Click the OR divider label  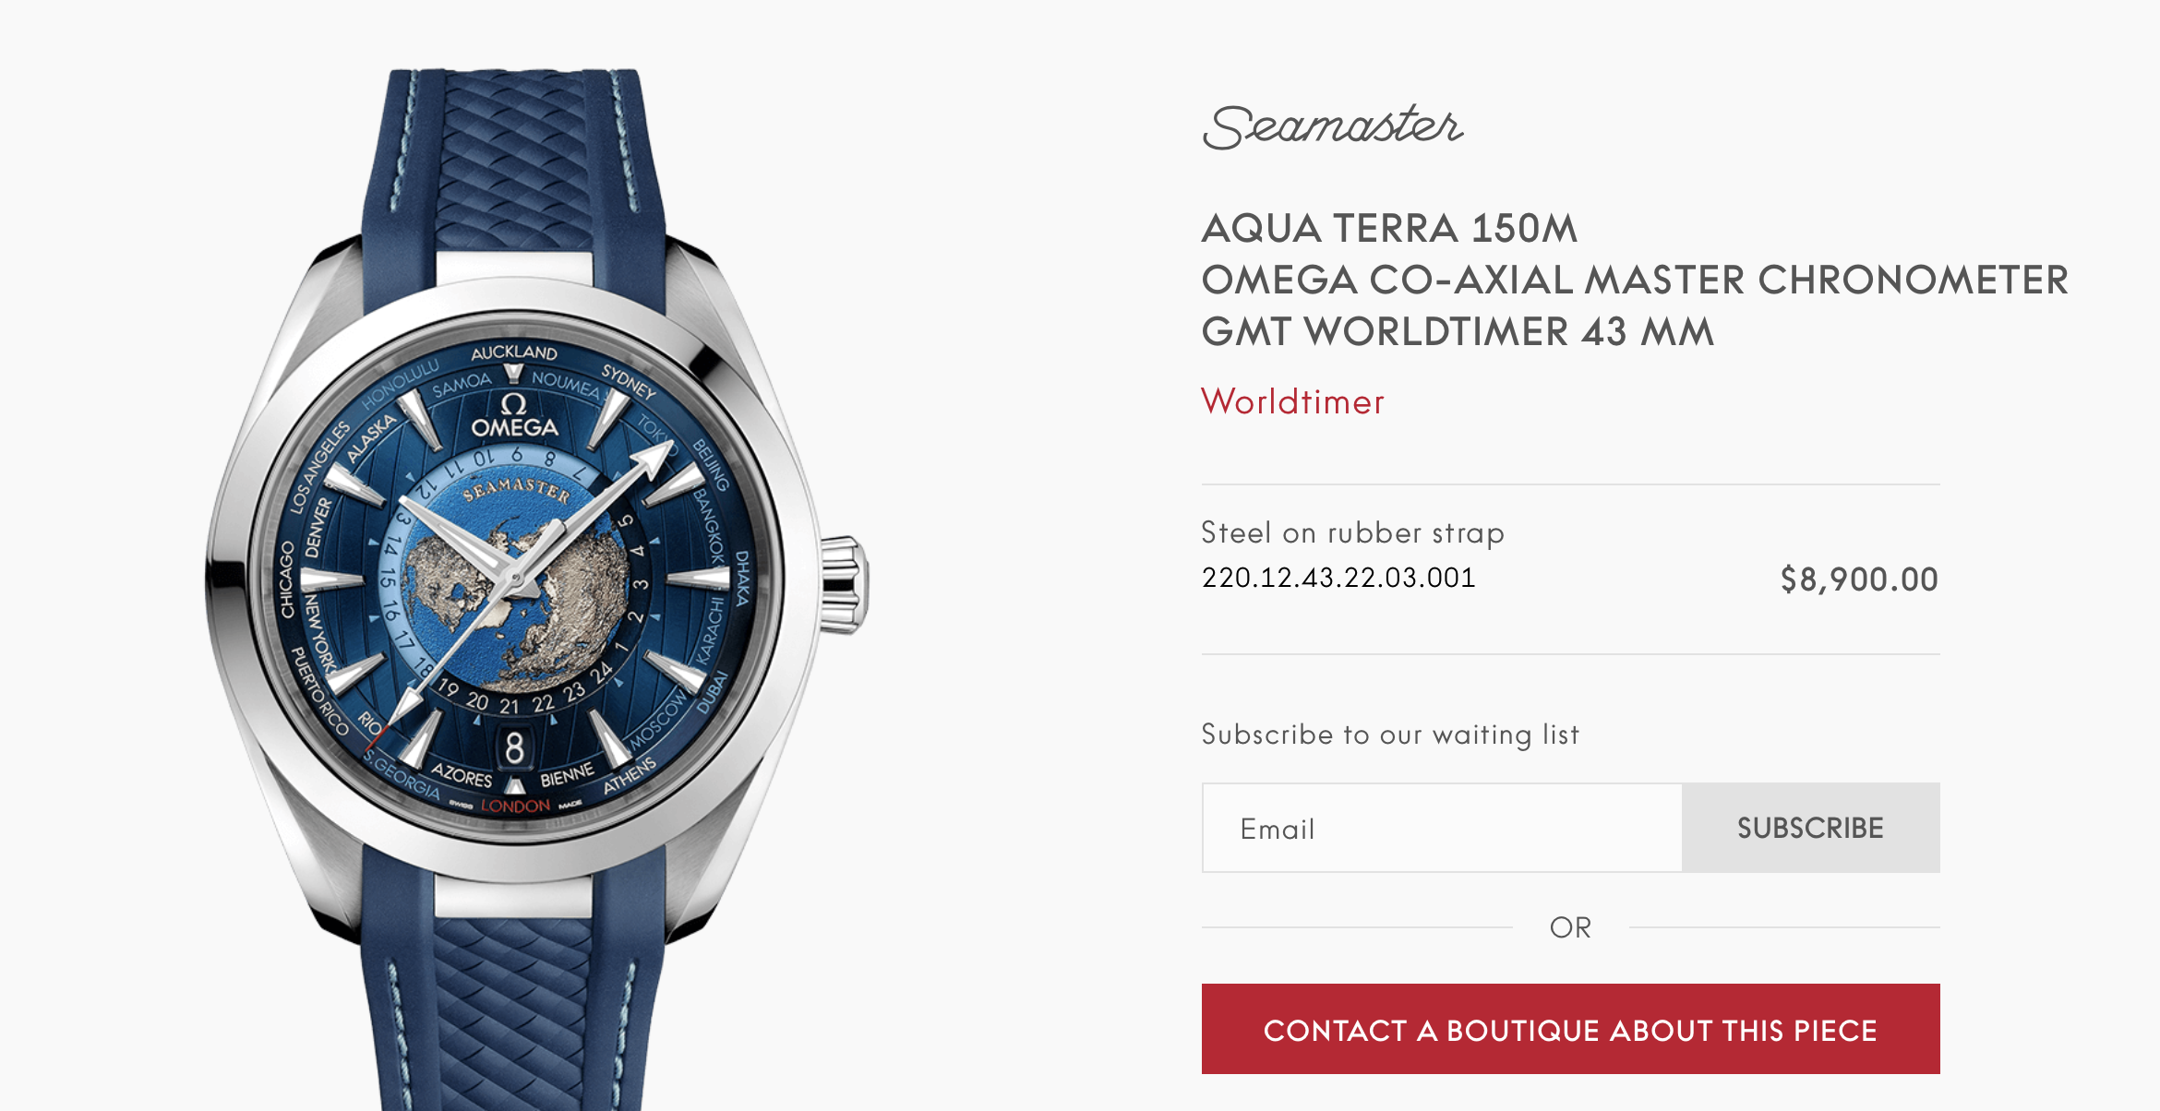[1570, 927]
